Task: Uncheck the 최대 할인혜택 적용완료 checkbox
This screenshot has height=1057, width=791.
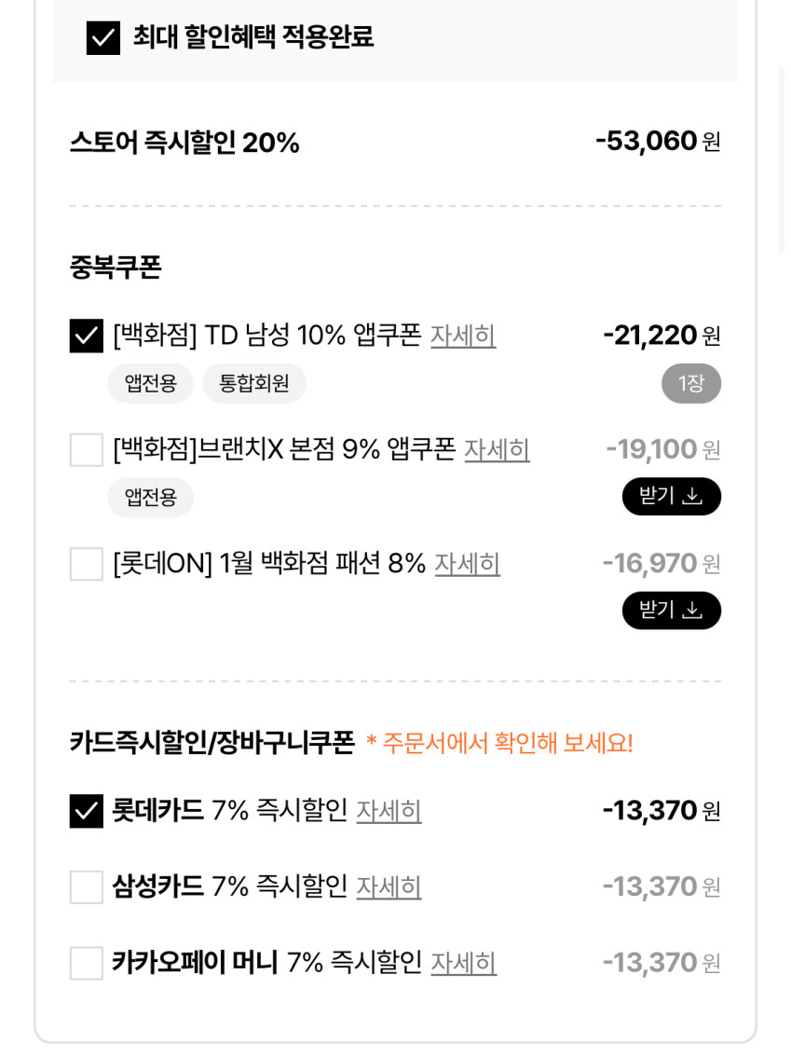Action: point(103,38)
